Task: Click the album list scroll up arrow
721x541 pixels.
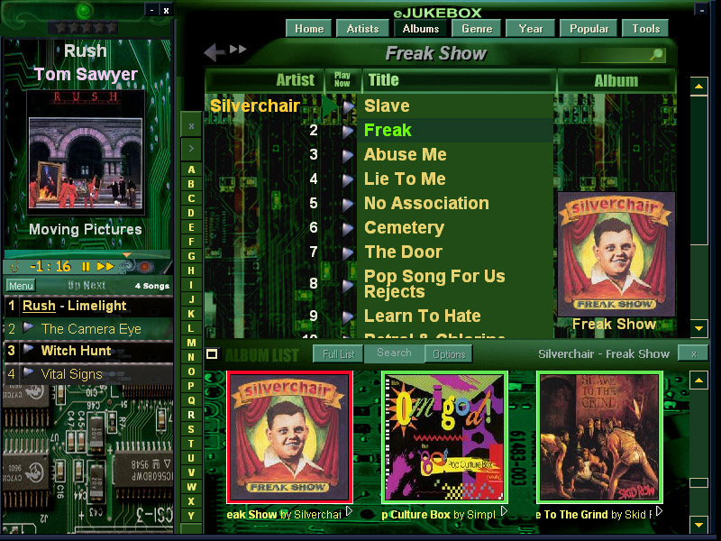Action: [699, 380]
